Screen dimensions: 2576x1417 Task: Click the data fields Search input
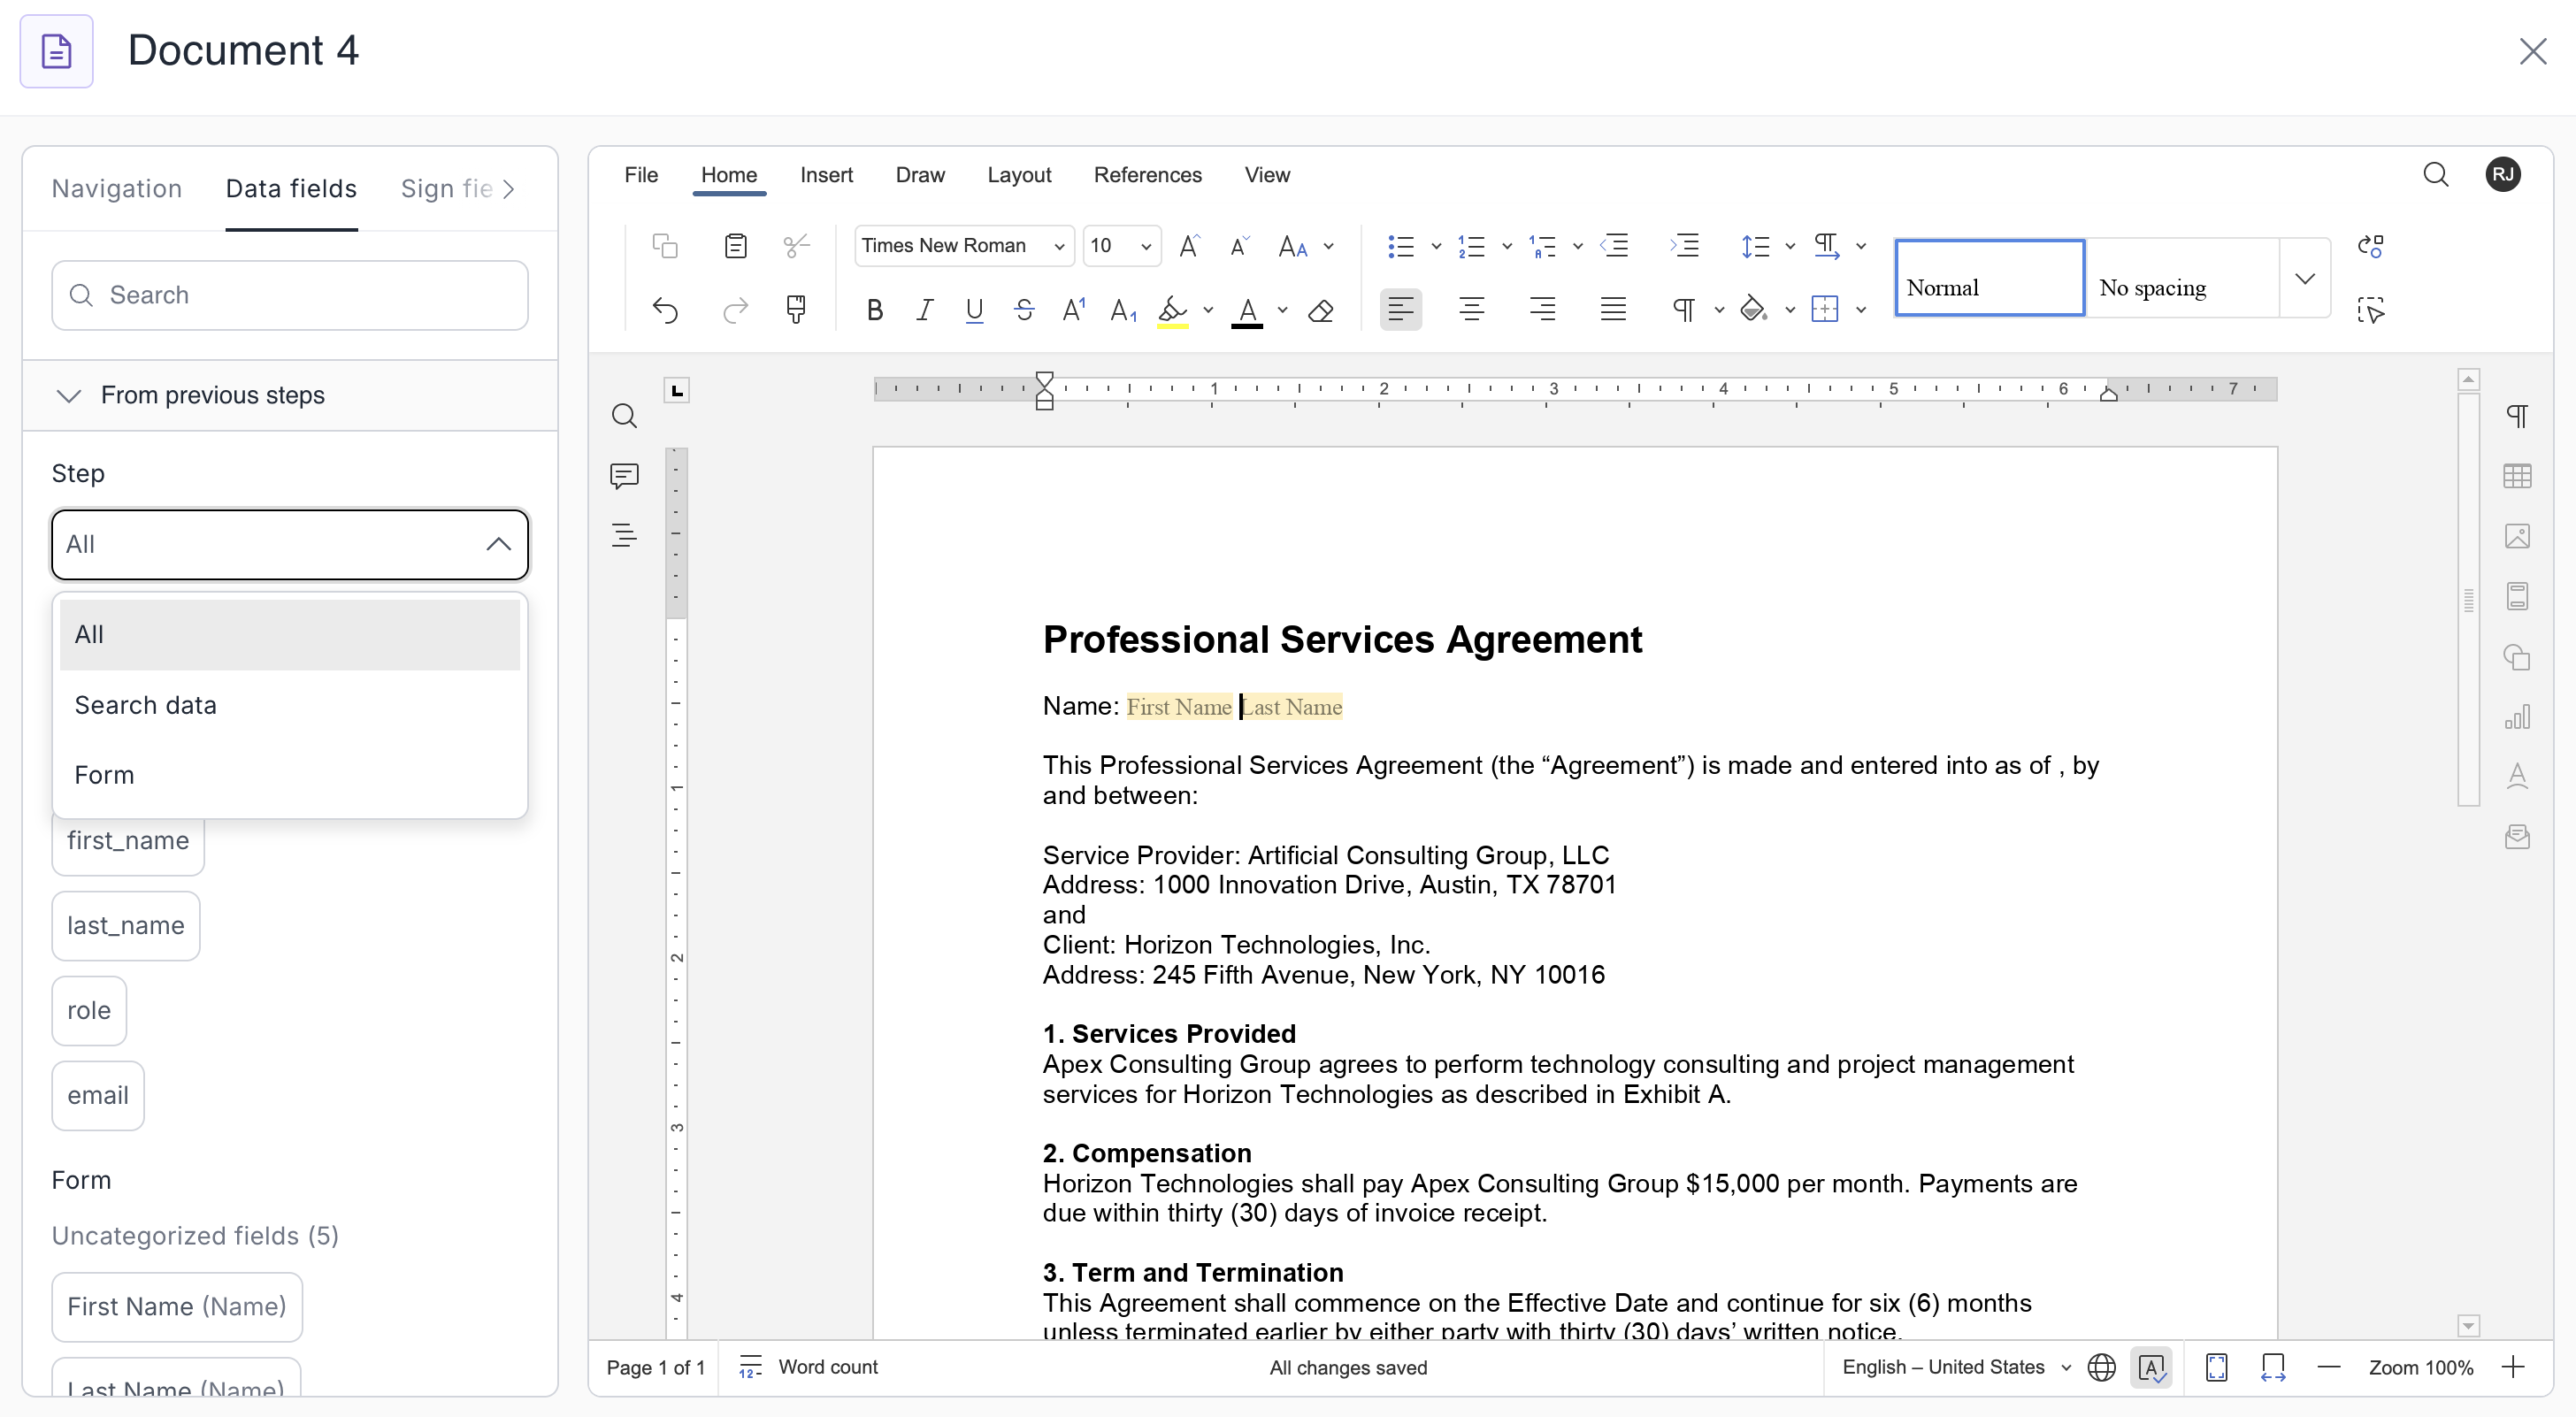[289, 295]
